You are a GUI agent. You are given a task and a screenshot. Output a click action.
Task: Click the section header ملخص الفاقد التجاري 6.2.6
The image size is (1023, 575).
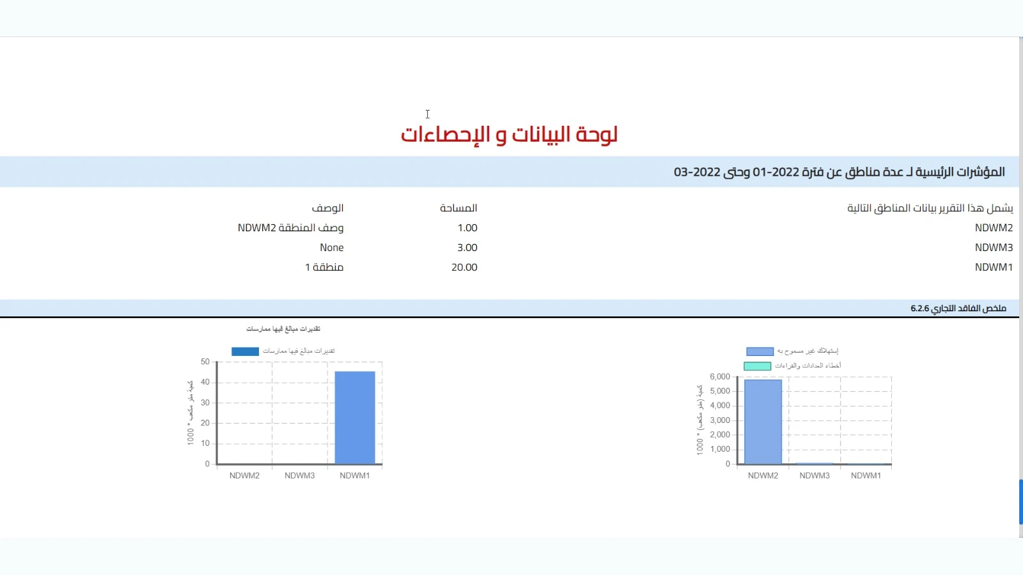pyautogui.click(x=958, y=309)
